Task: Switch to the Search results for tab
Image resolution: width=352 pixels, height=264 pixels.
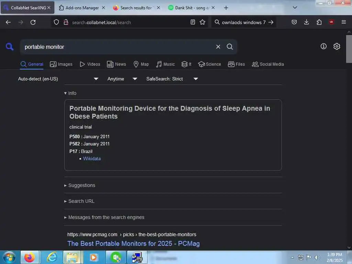Action: click(136, 8)
